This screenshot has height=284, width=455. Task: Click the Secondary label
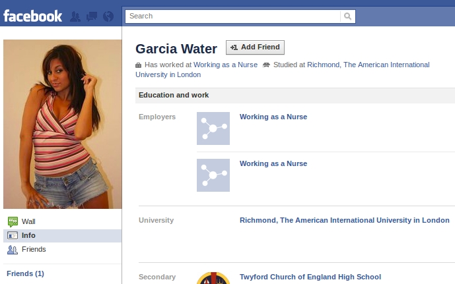[157, 277]
